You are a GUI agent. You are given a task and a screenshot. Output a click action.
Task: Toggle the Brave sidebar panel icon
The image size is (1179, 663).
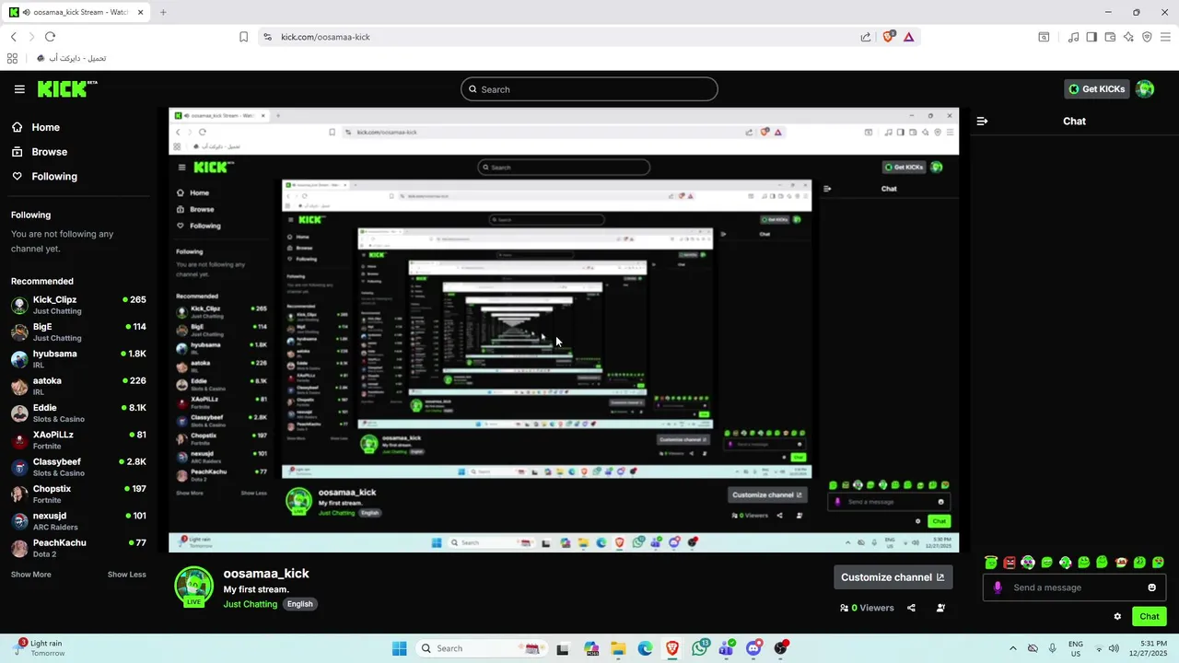click(x=1091, y=37)
